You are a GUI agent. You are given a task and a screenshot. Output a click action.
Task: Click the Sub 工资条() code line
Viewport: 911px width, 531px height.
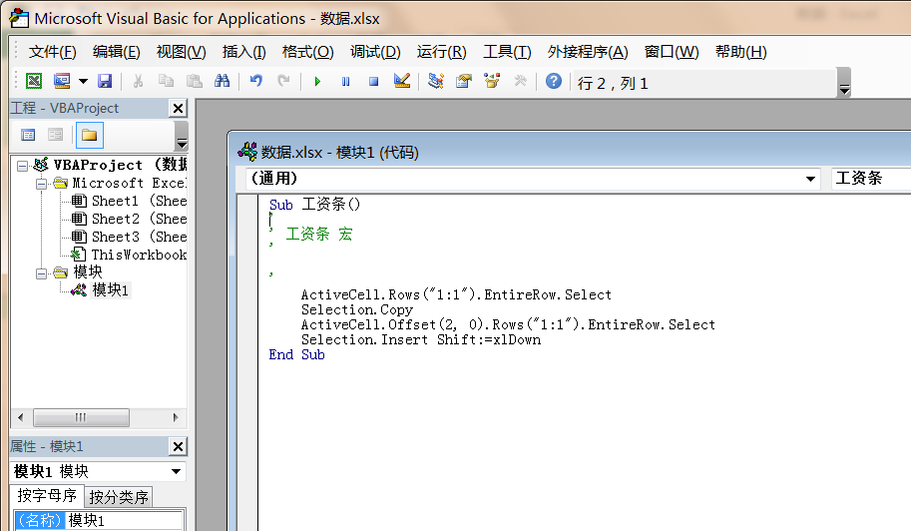click(314, 205)
